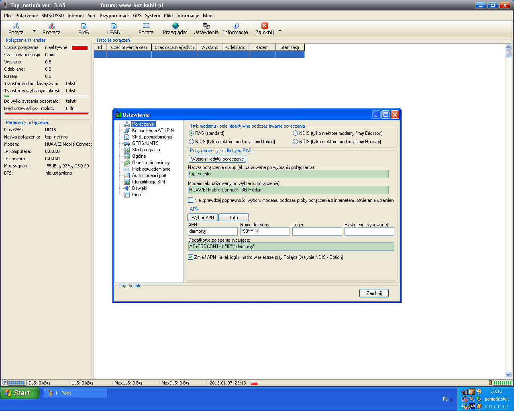The image size is (514, 411).
Task: Enable Nie sprawdzaj poprawności wyboru modemu
Action: [191, 200]
